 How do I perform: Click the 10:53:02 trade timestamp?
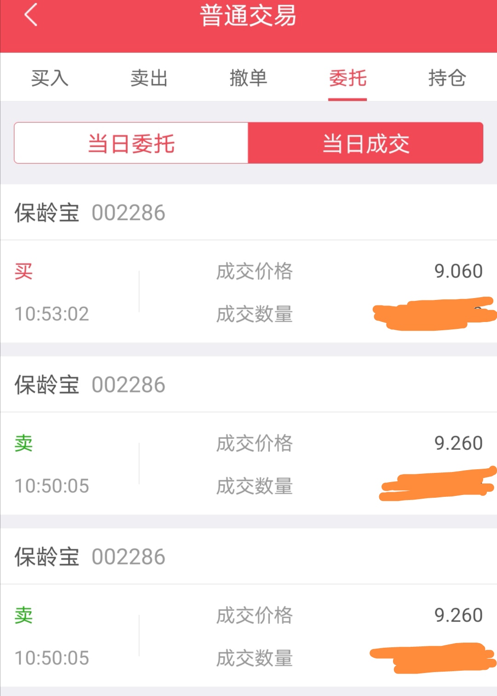[52, 314]
